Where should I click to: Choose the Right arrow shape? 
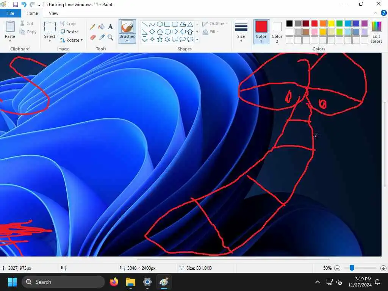tap(175, 32)
